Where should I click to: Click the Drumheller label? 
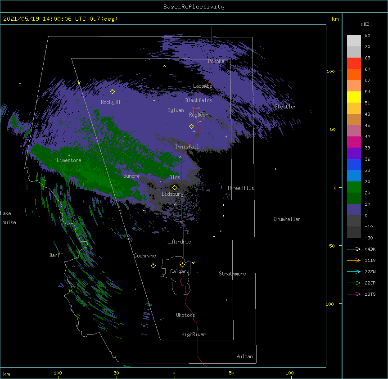(x=287, y=219)
